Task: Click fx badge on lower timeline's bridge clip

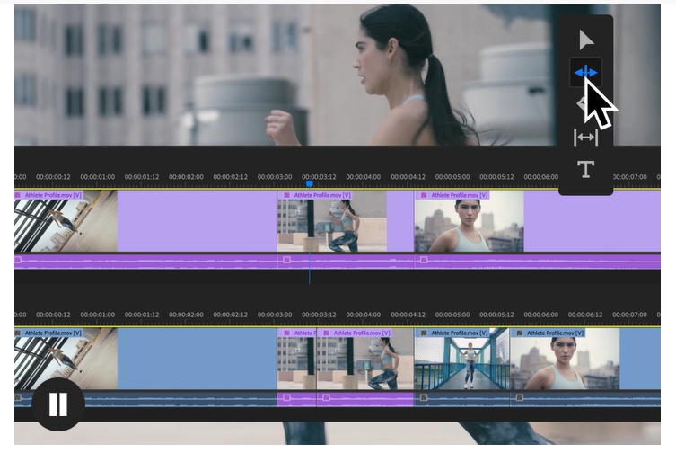Action: coord(424,333)
